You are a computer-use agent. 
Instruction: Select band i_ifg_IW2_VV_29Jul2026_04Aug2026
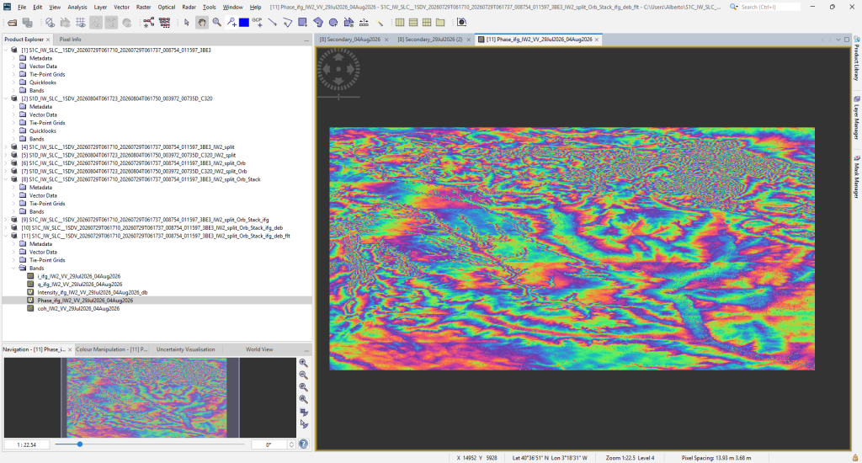tap(78, 276)
